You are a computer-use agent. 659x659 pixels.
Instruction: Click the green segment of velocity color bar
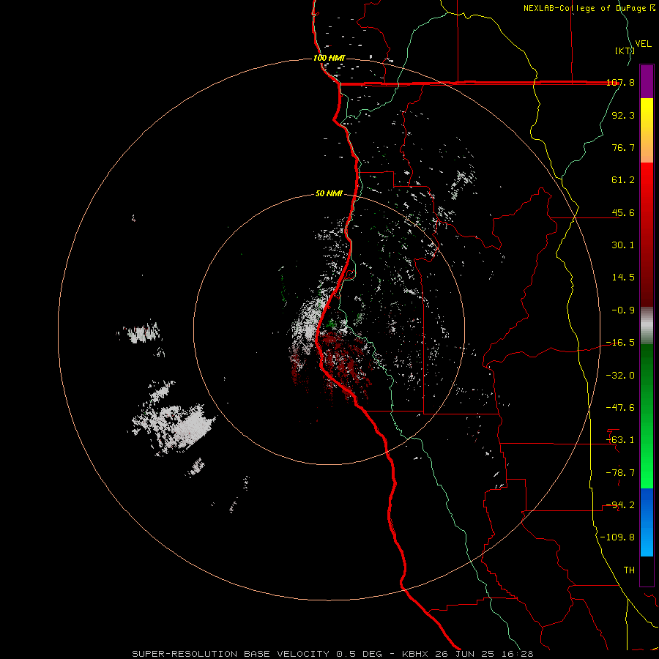(x=647, y=416)
